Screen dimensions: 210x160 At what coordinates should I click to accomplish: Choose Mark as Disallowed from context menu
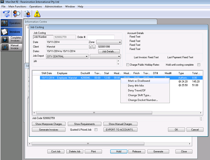[145, 81]
